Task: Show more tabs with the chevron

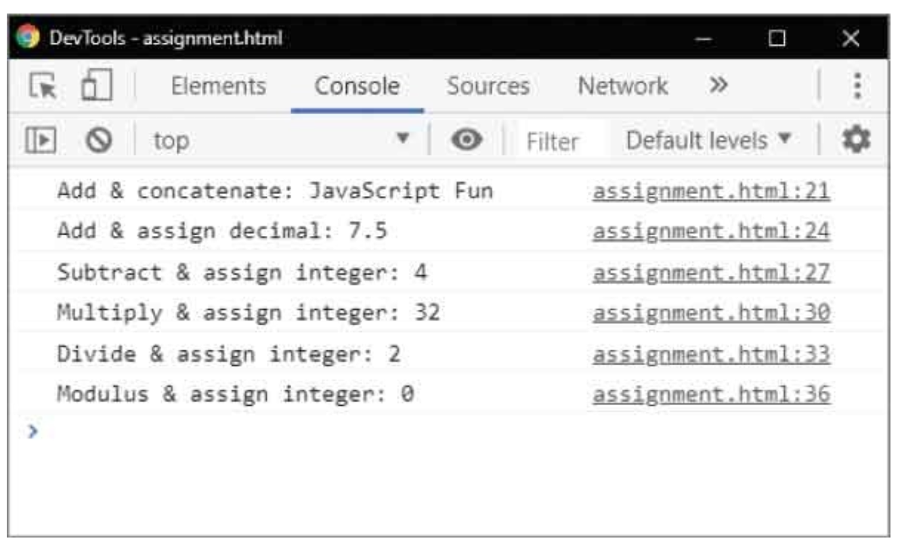Action: click(718, 86)
